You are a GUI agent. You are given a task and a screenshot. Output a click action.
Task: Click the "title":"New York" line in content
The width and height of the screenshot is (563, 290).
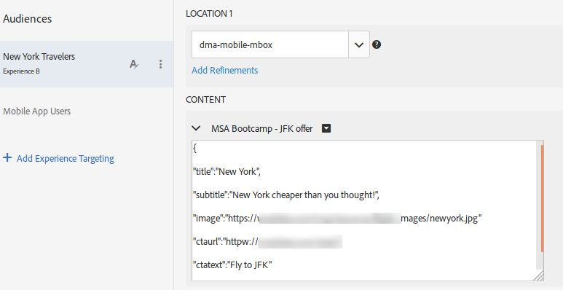[x=227, y=172]
